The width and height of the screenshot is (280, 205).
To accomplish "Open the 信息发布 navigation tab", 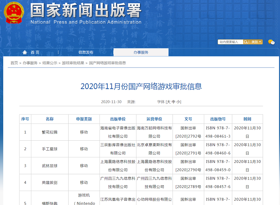I will (86, 52).
